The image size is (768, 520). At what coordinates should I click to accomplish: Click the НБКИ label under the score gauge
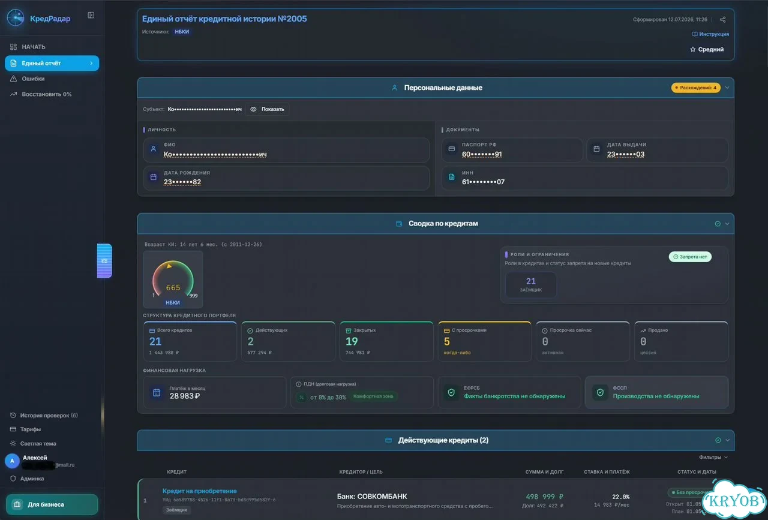(173, 303)
